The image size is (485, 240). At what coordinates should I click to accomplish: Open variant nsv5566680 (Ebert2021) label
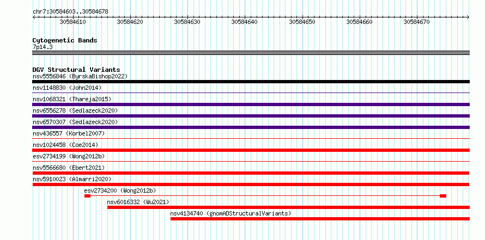pyautogui.click(x=69, y=168)
